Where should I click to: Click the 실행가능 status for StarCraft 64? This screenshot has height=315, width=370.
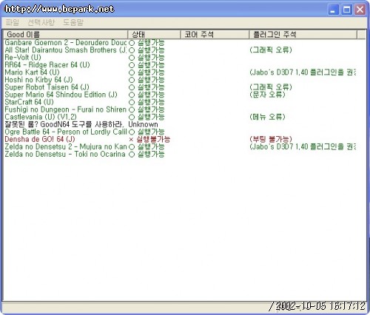pos(147,102)
